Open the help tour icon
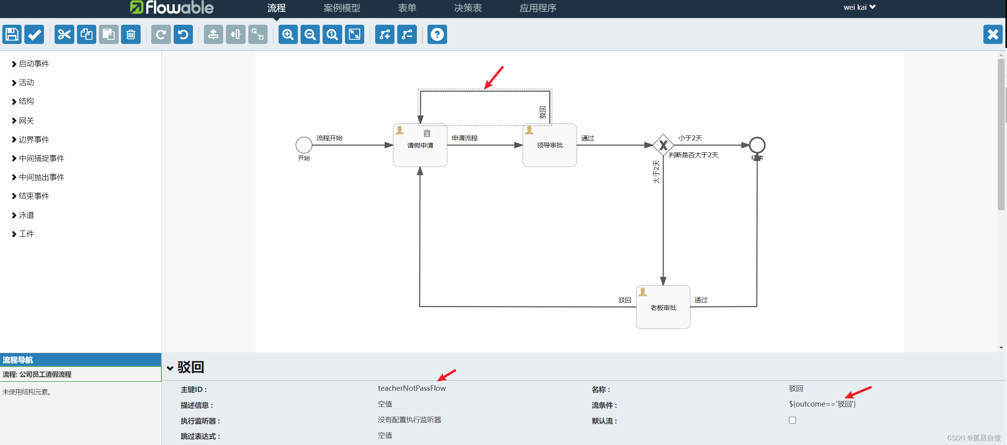1007x445 pixels. pos(437,35)
